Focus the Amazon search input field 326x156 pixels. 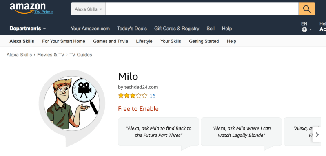[x=202, y=9]
